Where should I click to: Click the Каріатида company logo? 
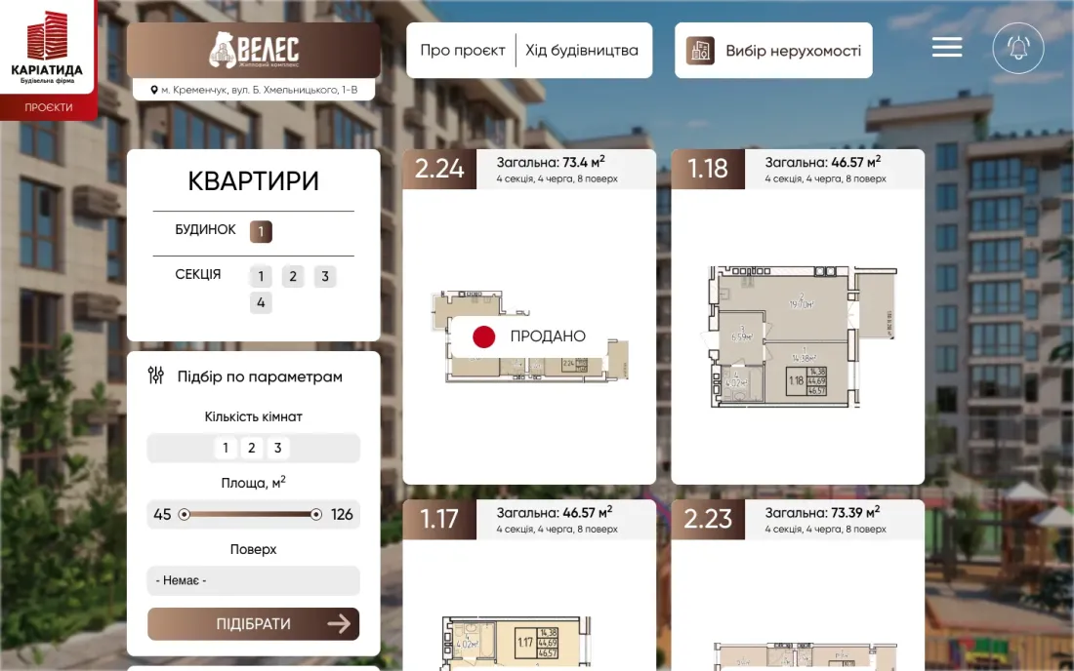[47, 47]
